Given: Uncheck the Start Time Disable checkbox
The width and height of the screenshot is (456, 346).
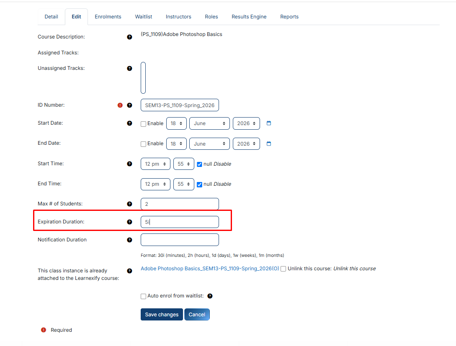Looking at the screenshot, I should click(199, 164).
